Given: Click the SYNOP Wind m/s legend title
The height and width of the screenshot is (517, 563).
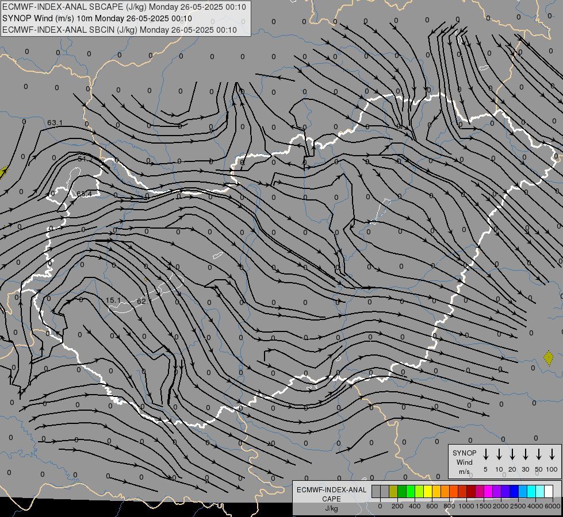Looking at the screenshot, I should pyautogui.click(x=464, y=462).
